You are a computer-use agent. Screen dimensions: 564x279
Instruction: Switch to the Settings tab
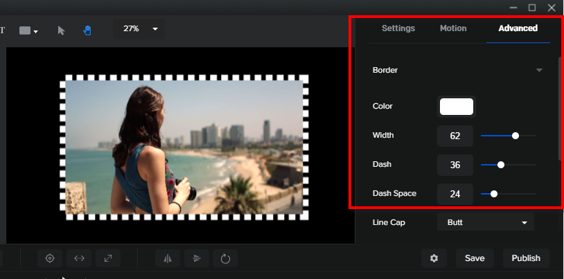tap(398, 28)
